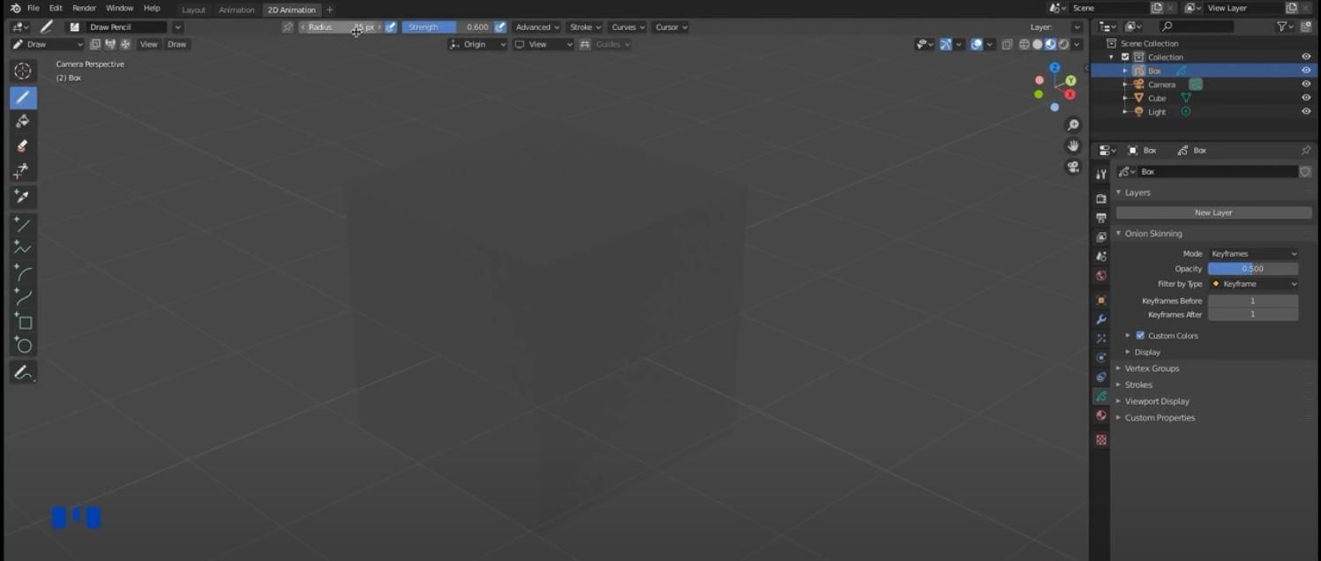This screenshot has width=1321, height=561.
Task: Open the Modifier Properties tab
Action: 1100,318
